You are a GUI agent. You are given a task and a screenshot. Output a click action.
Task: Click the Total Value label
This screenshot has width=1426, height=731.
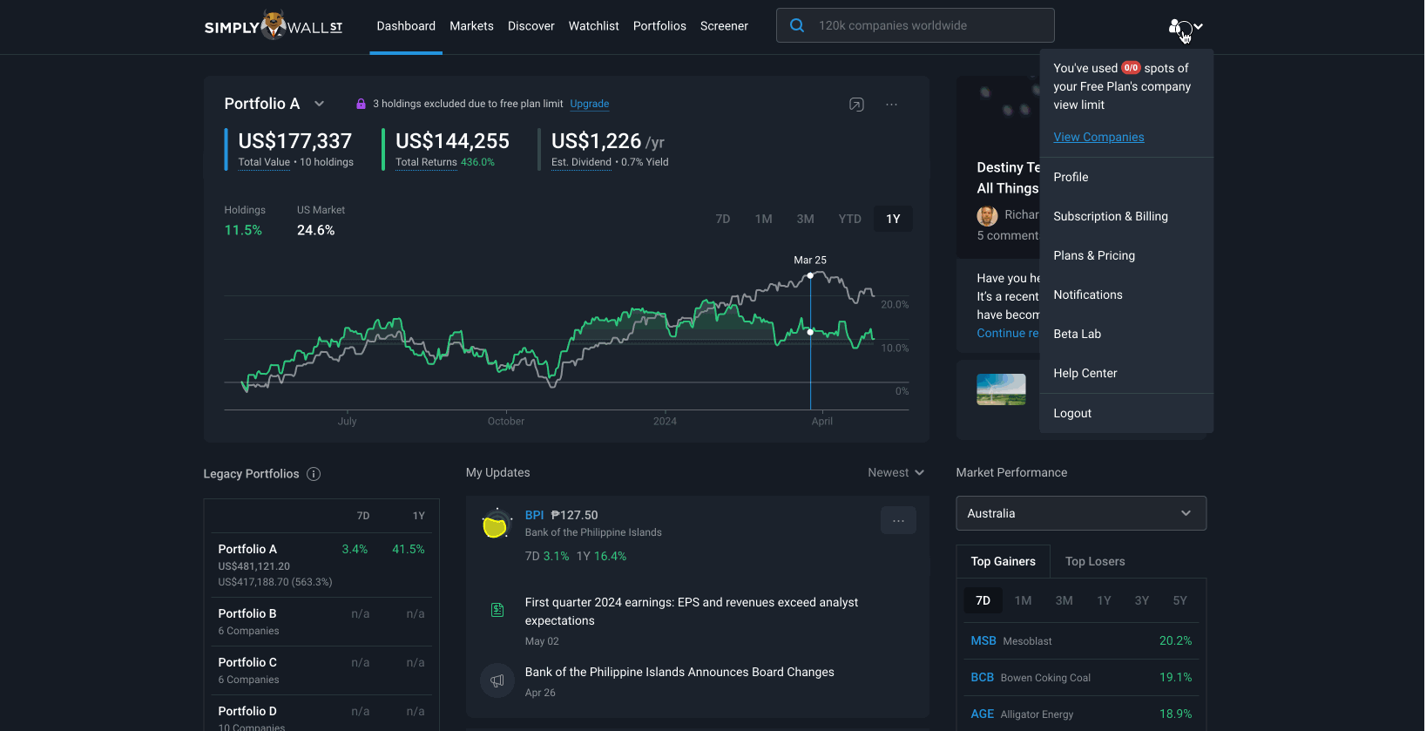coord(264,162)
